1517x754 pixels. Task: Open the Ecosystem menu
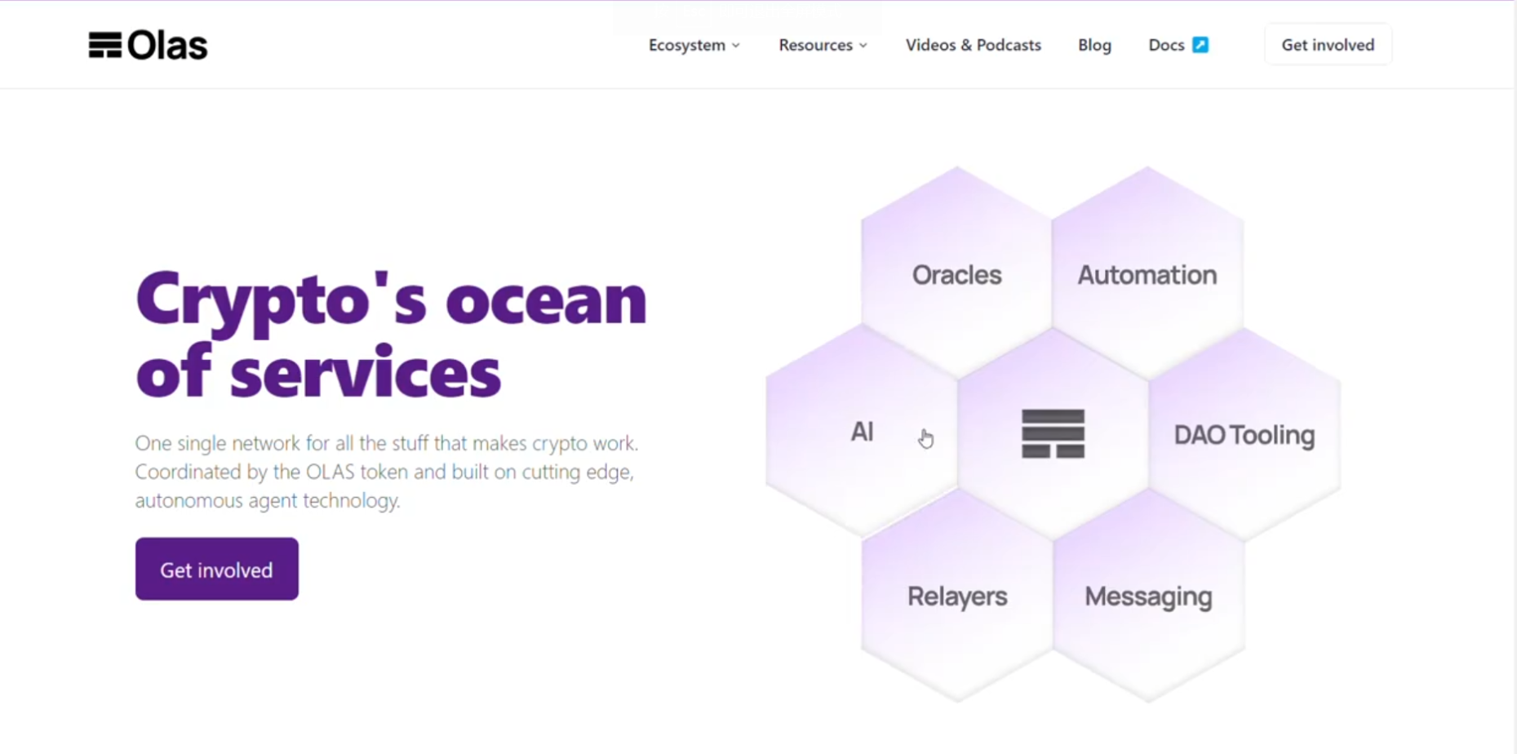click(x=686, y=45)
